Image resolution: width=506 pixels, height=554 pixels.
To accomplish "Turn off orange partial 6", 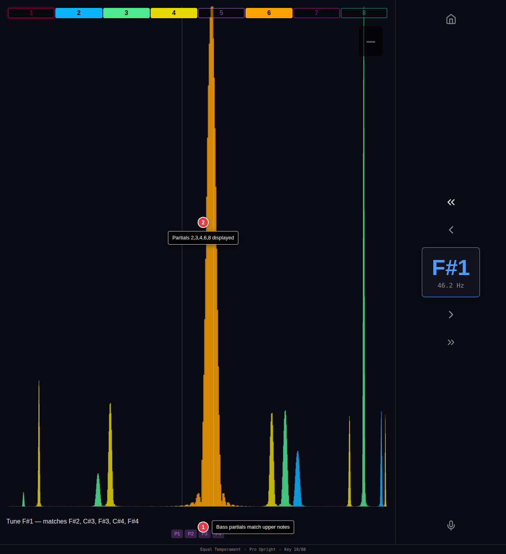I will point(269,13).
